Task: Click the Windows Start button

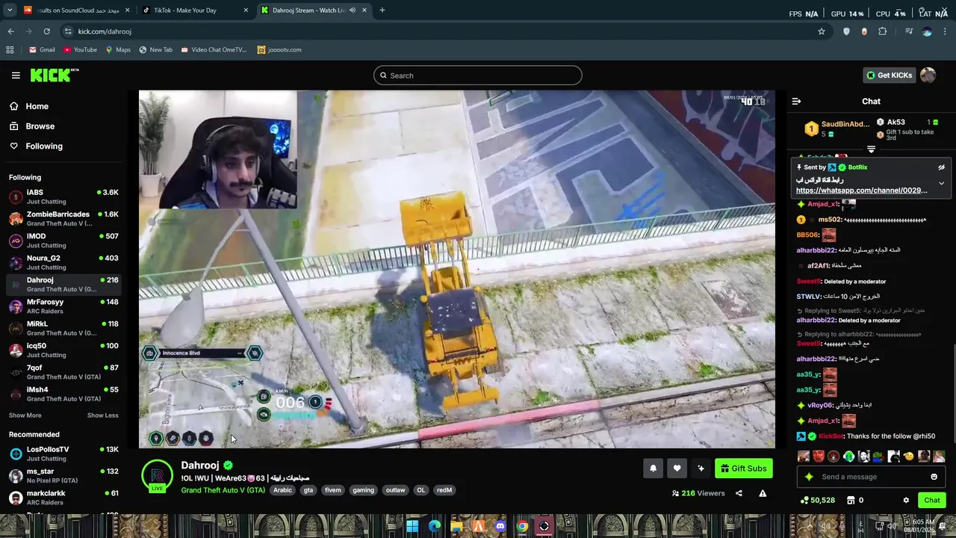Action: click(412, 526)
